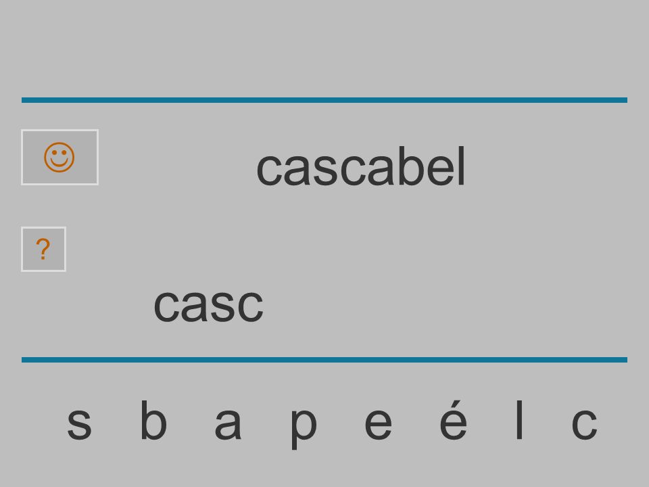
Task: Pick the letter tile 'l'
Action: pos(519,419)
